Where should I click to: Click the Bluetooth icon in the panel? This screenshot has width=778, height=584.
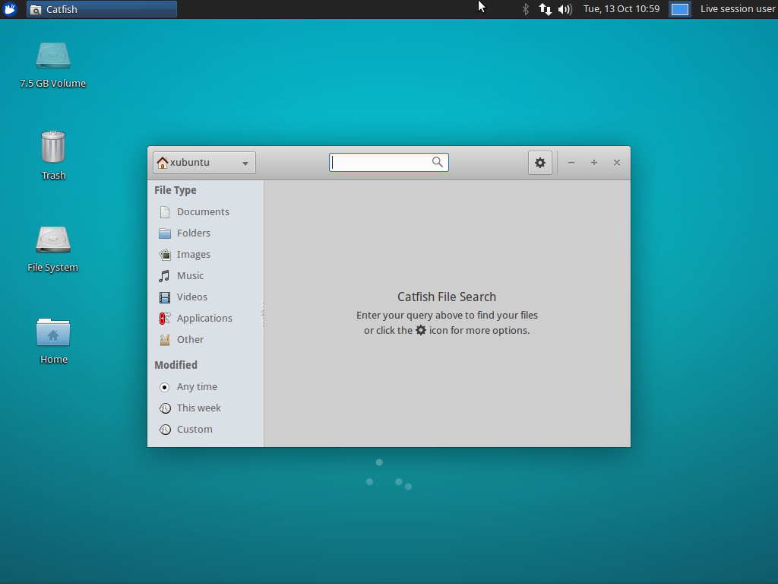pyautogui.click(x=525, y=9)
